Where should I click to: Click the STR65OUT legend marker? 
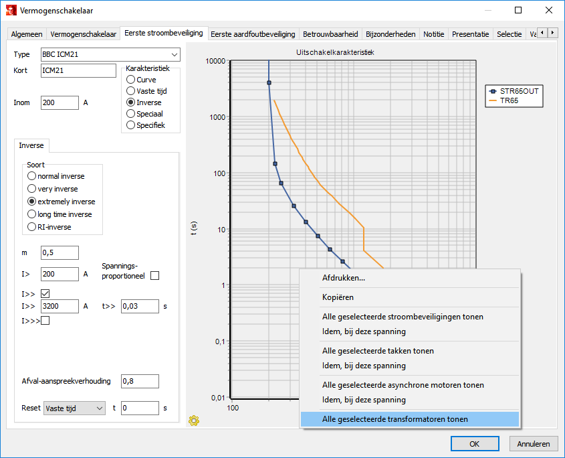tap(494, 91)
